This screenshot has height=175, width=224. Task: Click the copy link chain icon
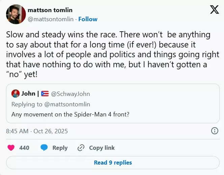(x=81, y=148)
